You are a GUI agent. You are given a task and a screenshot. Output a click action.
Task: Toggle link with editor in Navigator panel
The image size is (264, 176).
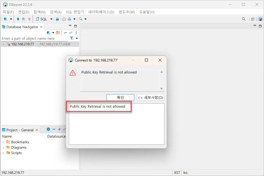[70, 32]
